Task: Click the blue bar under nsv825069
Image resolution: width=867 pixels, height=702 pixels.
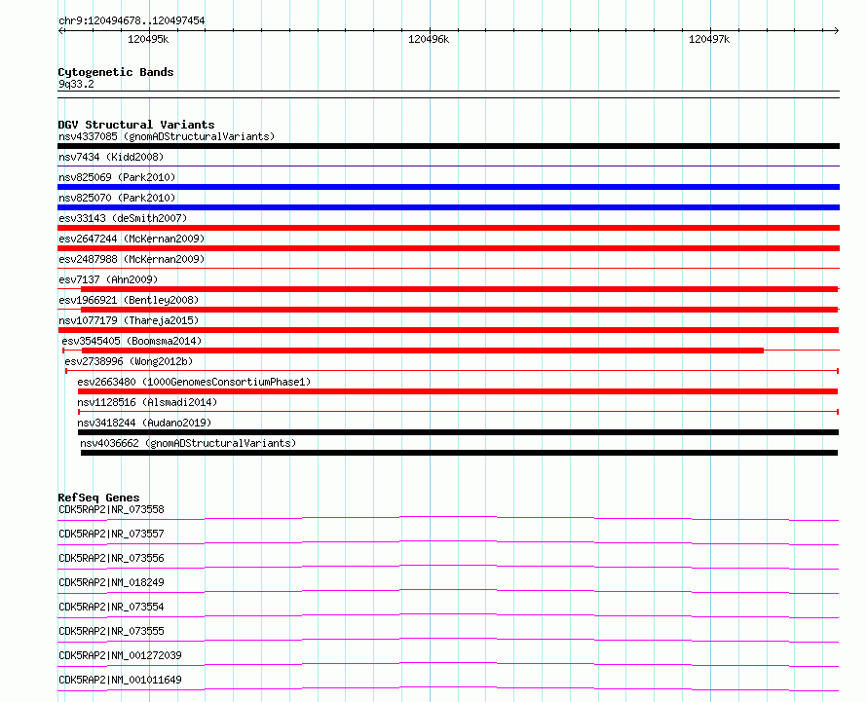Action: 448,187
